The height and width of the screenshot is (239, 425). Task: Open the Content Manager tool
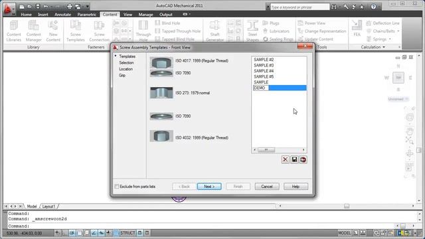33,31
